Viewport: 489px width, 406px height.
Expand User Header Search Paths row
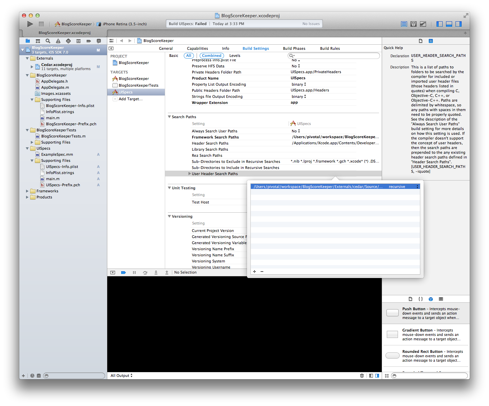[x=190, y=174]
